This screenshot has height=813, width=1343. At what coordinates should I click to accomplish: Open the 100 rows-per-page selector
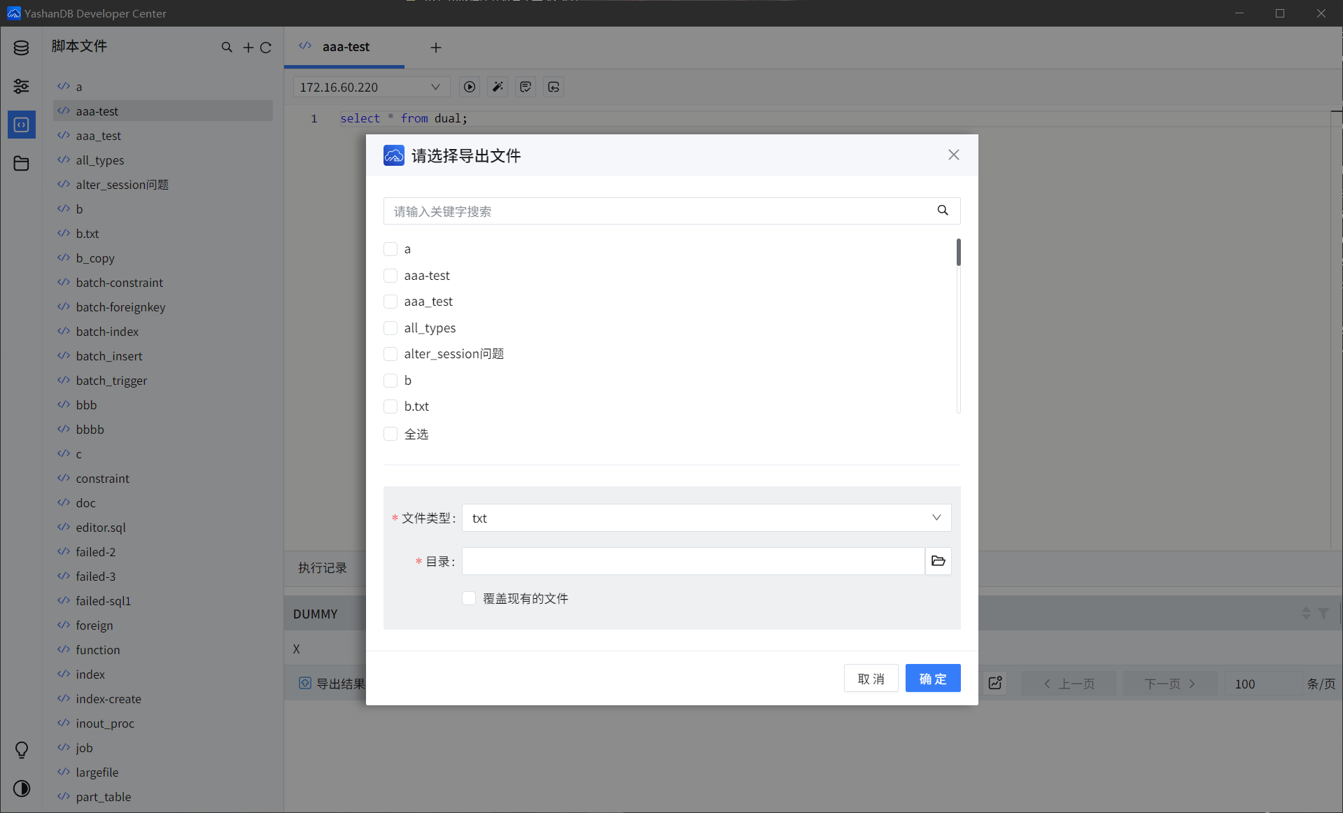tap(1262, 684)
